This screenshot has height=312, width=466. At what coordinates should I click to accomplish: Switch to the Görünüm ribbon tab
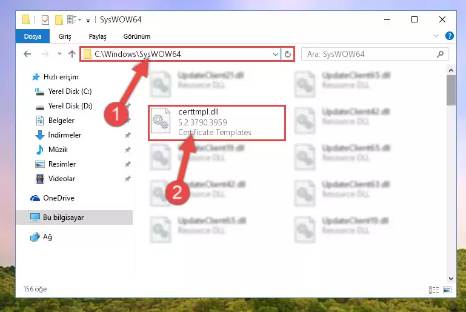click(137, 36)
